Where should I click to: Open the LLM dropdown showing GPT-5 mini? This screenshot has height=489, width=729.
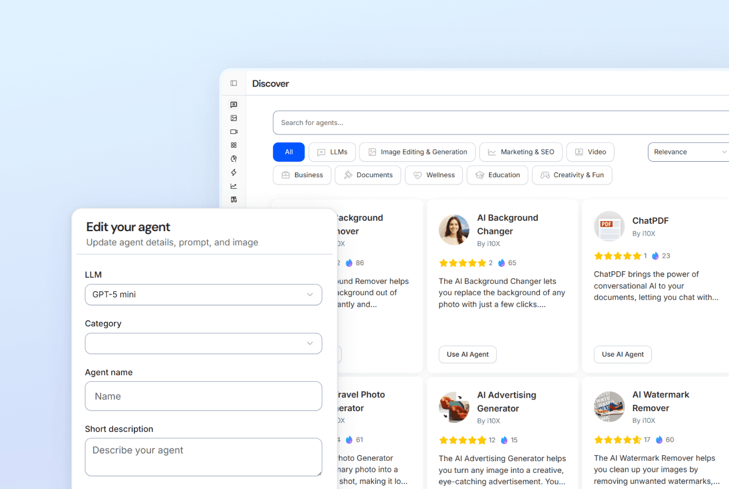tap(203, 295)
